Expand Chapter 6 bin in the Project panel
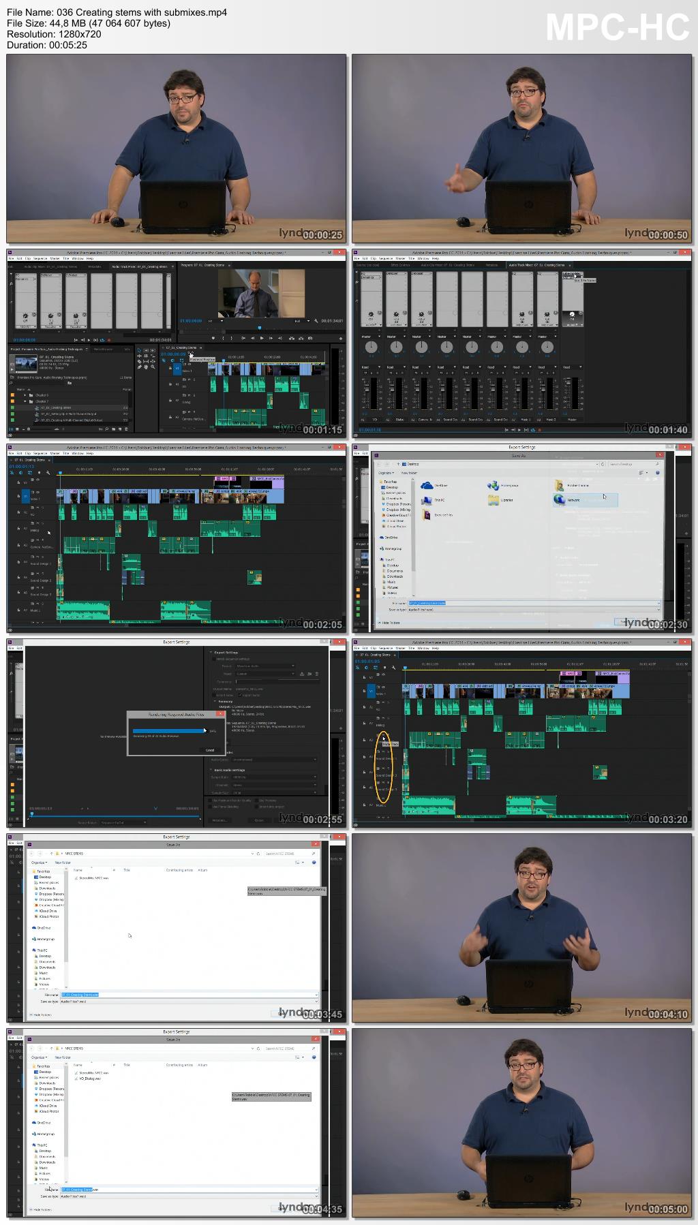The image size is (698, 1225). click(x=26, y=395)
